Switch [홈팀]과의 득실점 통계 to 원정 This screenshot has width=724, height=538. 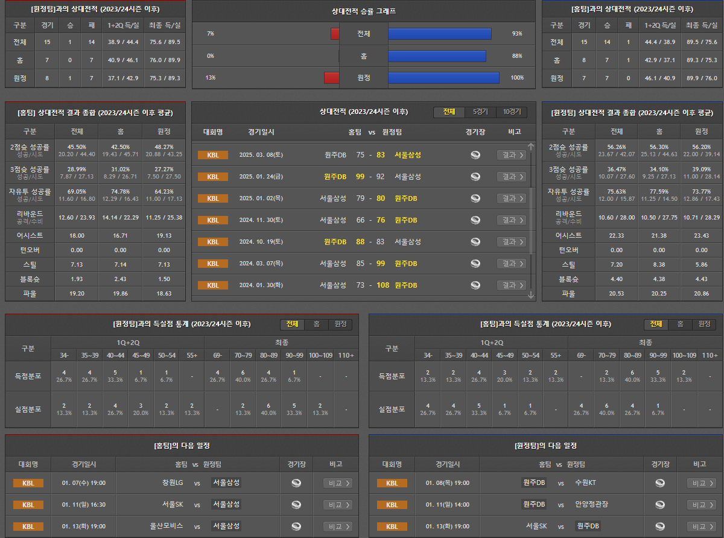pyautogui.click(x=704, y=324)
